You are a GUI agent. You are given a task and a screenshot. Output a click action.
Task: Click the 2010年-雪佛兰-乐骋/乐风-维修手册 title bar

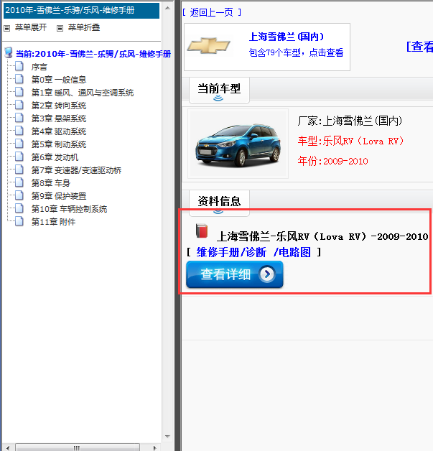[81, 11]
